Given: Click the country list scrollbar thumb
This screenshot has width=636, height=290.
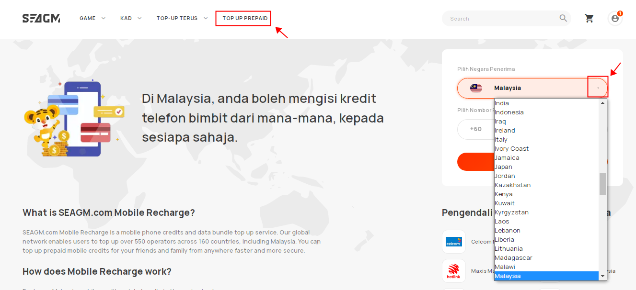Looking at the screenshot, I should click(x=602, y=184).
